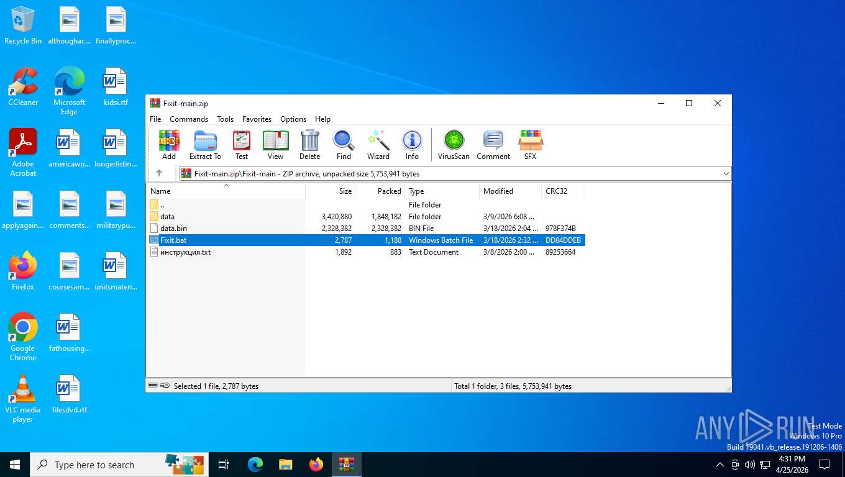Click the WinRAR title bar icon
This screenshot has width=845, height=477.
point(155,103)
